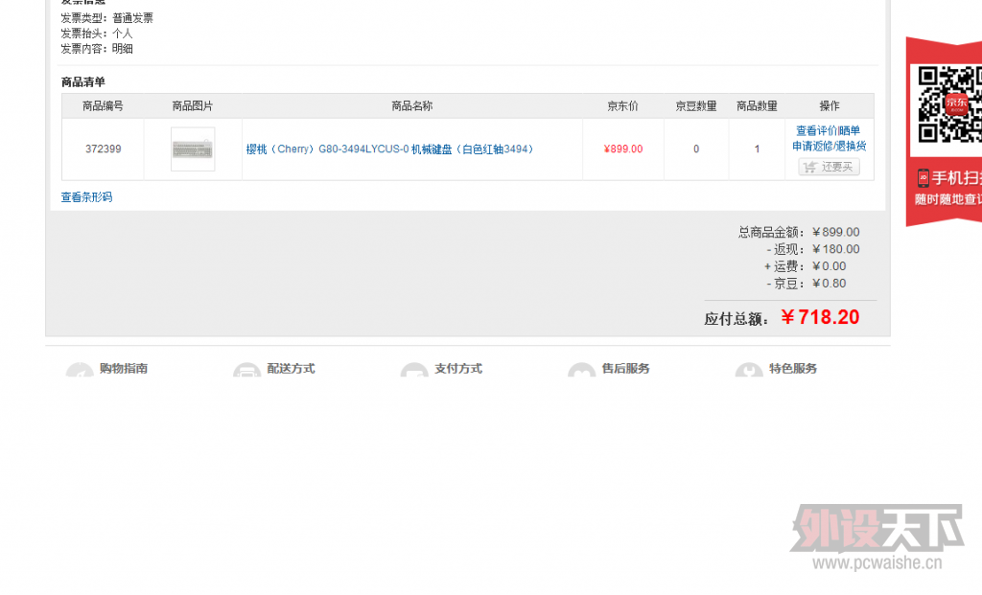Click the 售后服务 footer icon
Viewport: 982px width, 595px height.
(581, 370)
